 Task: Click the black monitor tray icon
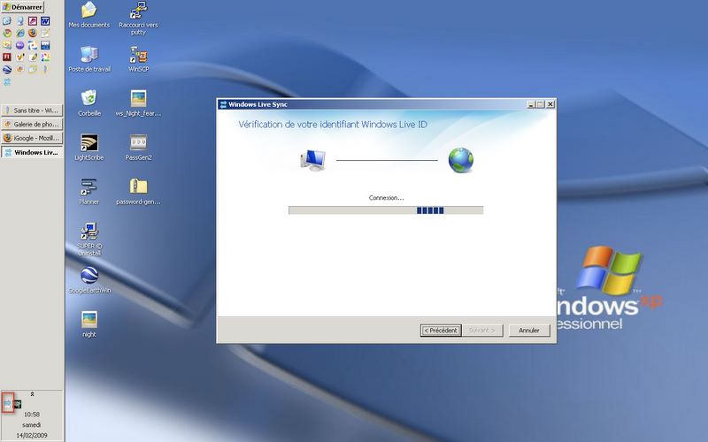click(x=18, y=404)
